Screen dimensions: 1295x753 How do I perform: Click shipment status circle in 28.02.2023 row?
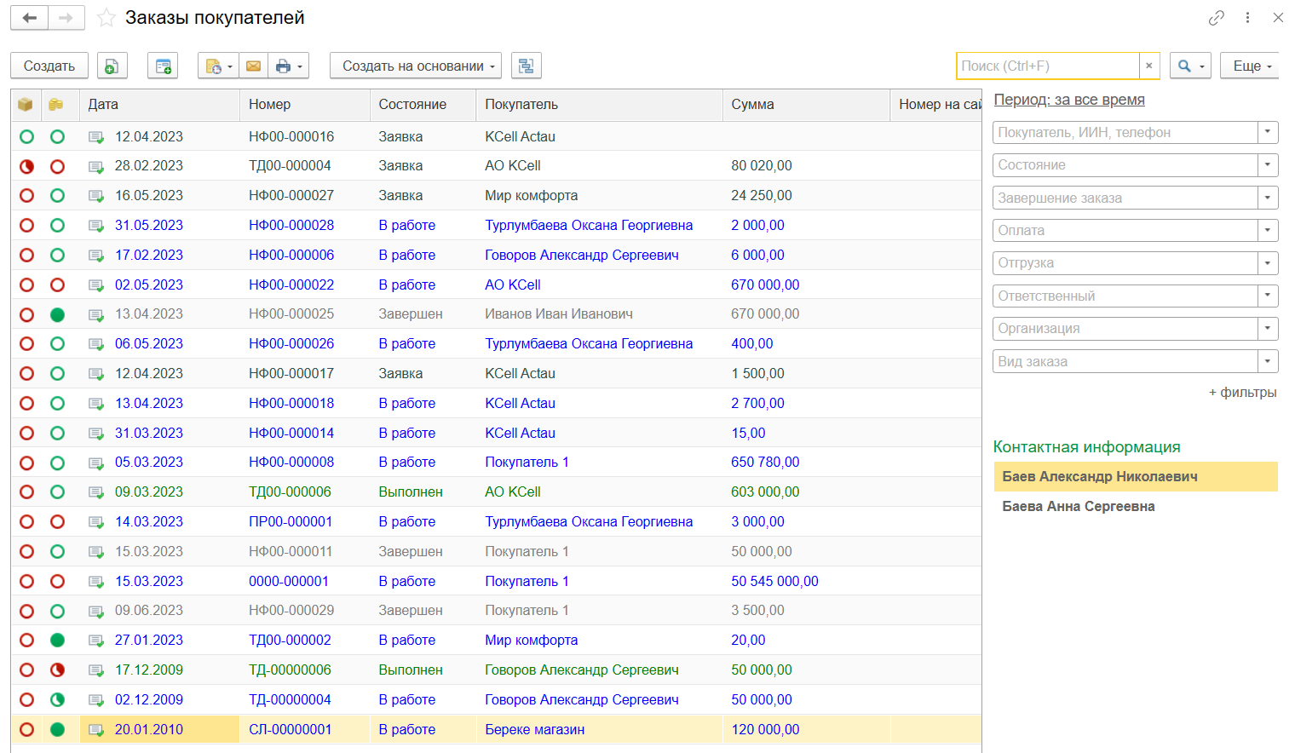26,166
